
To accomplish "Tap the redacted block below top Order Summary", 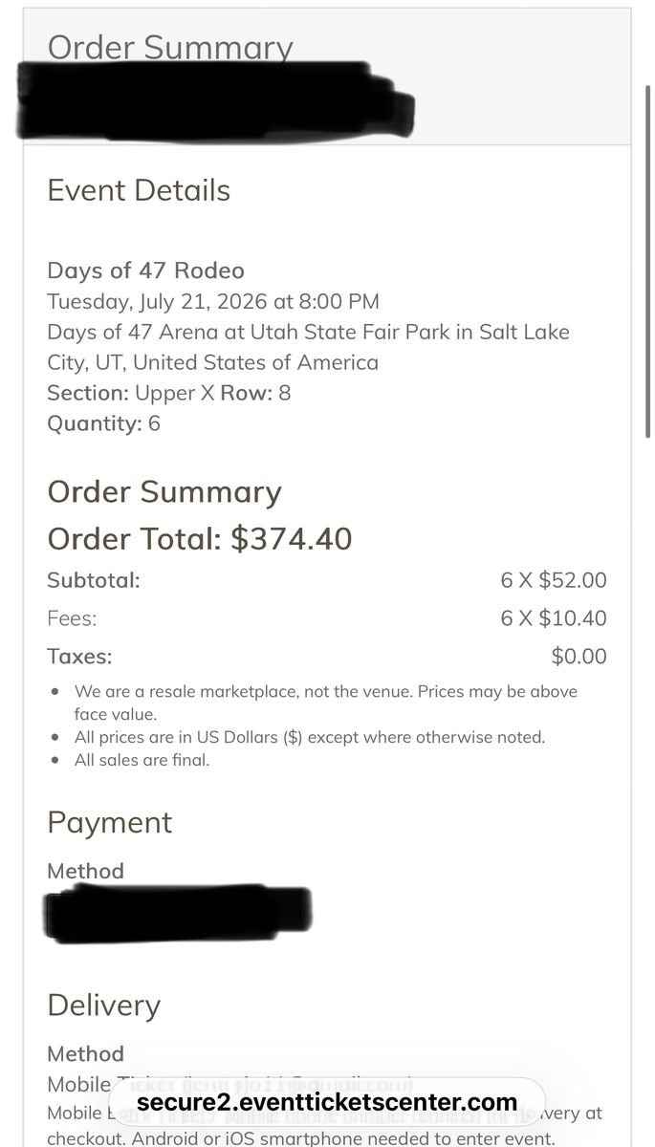I will pyautogui.click(x=216, y=99).
